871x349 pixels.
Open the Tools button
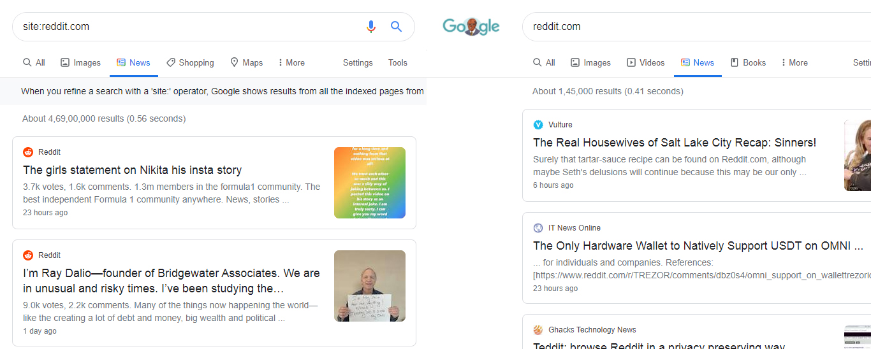(398, 62)
